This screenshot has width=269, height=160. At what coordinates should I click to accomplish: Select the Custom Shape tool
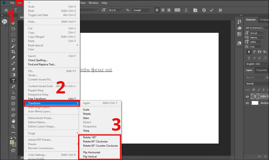pyautogui.click(x=13, y=115)
